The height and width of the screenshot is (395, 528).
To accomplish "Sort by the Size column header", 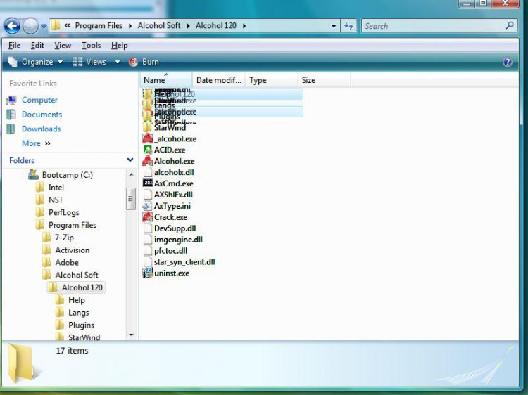I will (324, 80).
